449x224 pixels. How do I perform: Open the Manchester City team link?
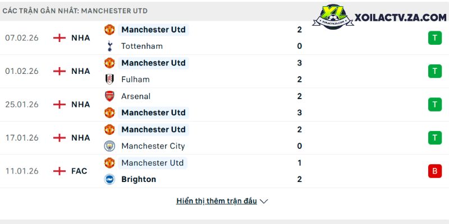tap(153, 146)
